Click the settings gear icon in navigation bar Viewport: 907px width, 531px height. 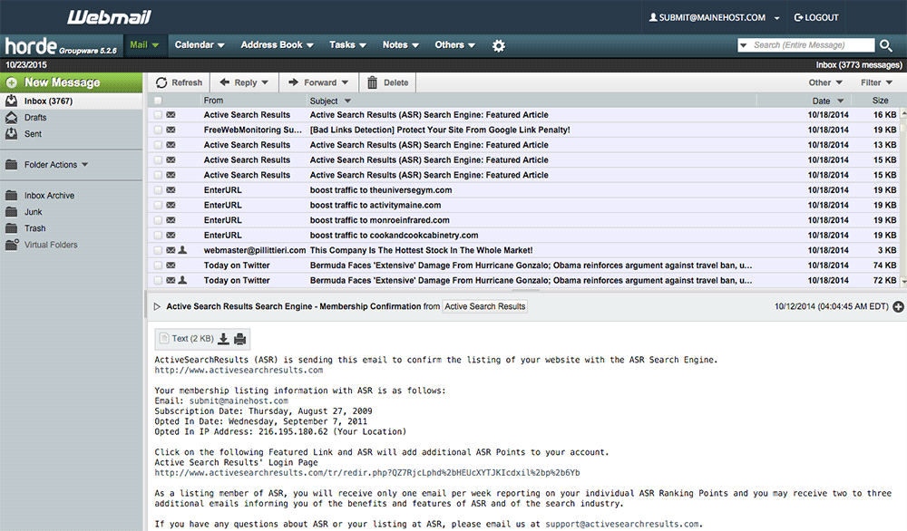point(498,45)
